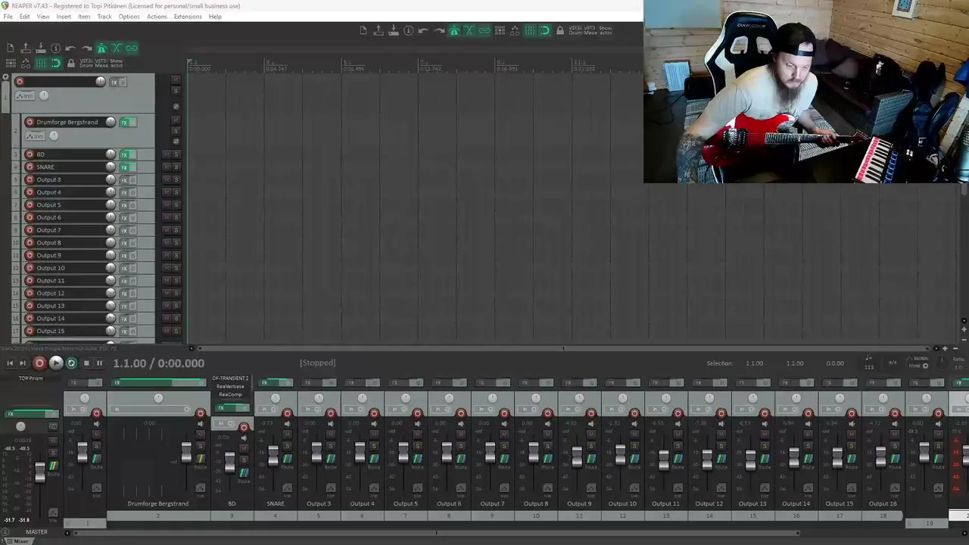
Task: Click the 1.1.00 / 0:00.000 time display
Action: [x=158, y=363]
